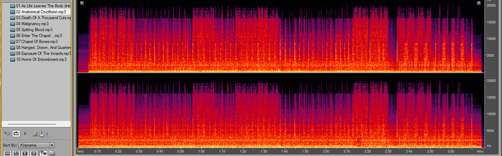This screenshot has width=502, height=156.
Task: Toggle the show MIDI files filter
Action: [34, 153]
